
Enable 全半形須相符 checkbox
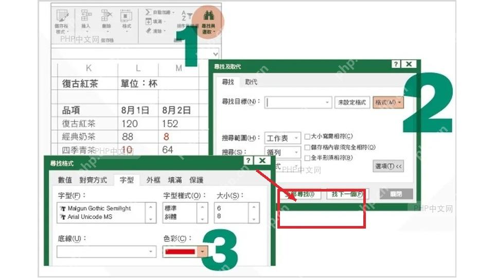point(307,158)
